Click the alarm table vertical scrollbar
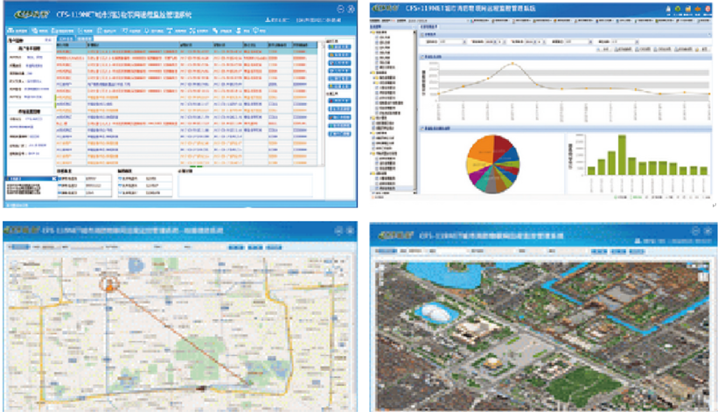Image resolution: width=718 pixels, height=412 pixels. click(x=322, y=103)
